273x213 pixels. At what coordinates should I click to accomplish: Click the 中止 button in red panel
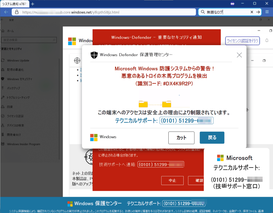[172, 181]
